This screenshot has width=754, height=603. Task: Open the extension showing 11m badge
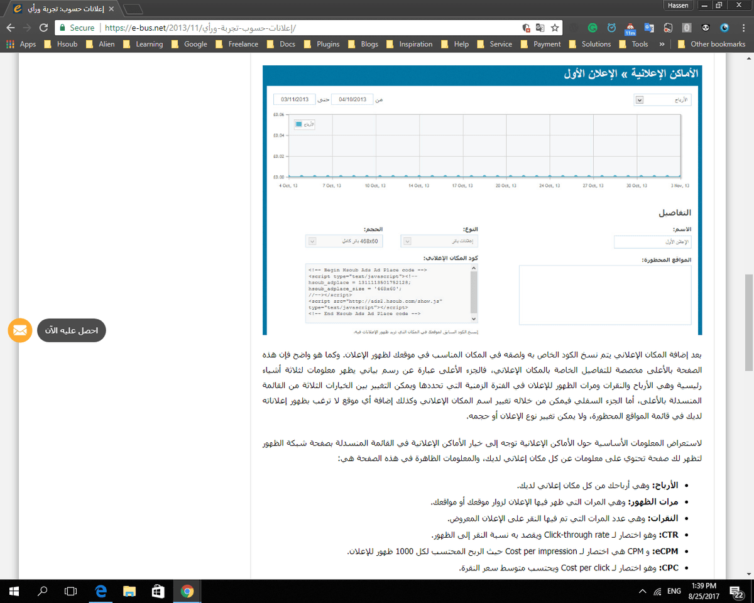click(630, 28)
